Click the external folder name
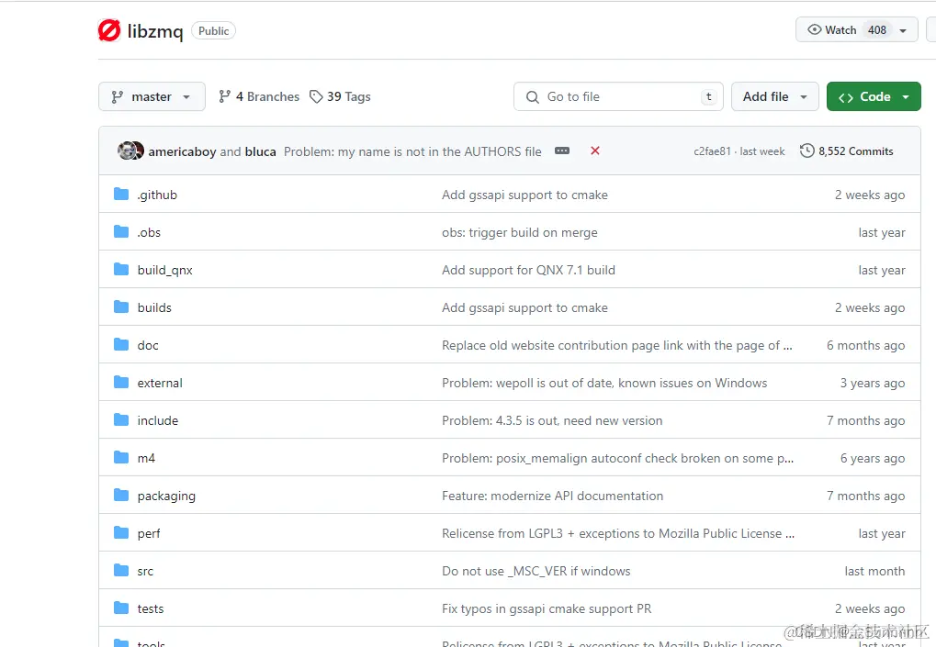Viewport: 936px width, 647px height. [x=160, y=383]
